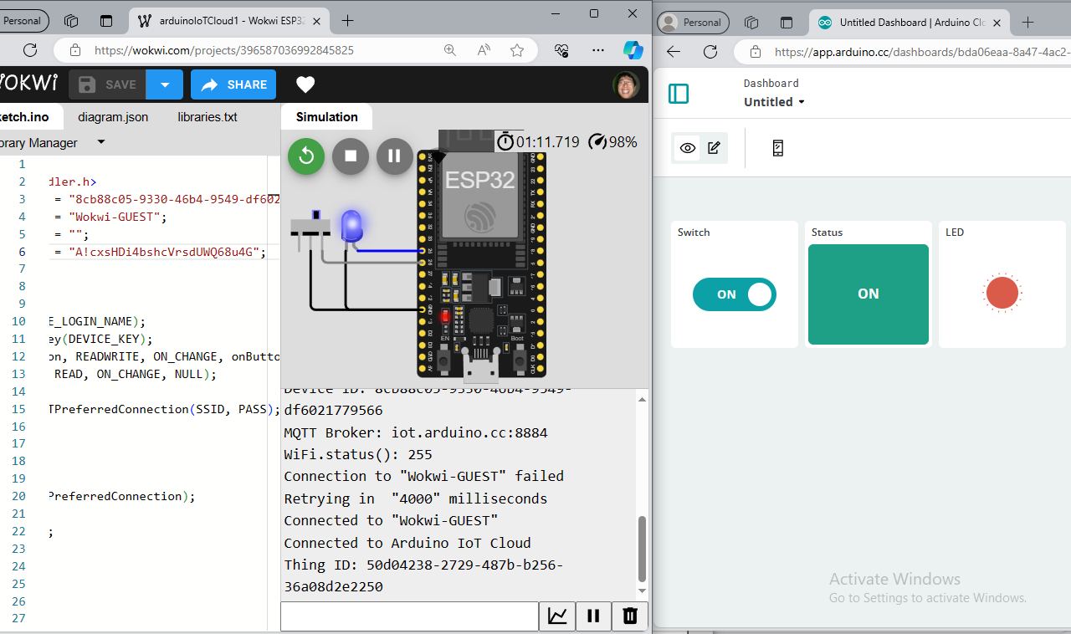Image resolution: width=1071 pixels, height=634 pixels.
Task: Stop the Wokwi simulation
Action: (351, 156)
